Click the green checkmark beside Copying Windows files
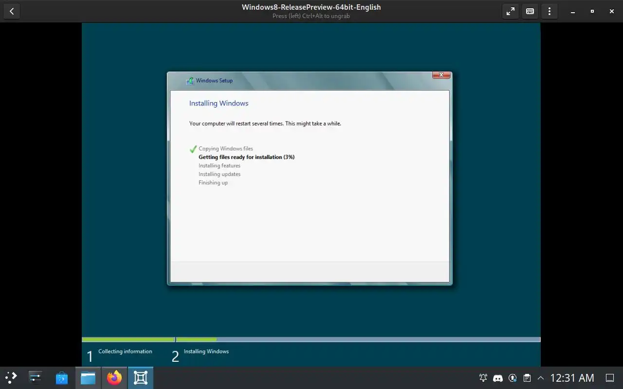623x389 pixels. (193, 149)
